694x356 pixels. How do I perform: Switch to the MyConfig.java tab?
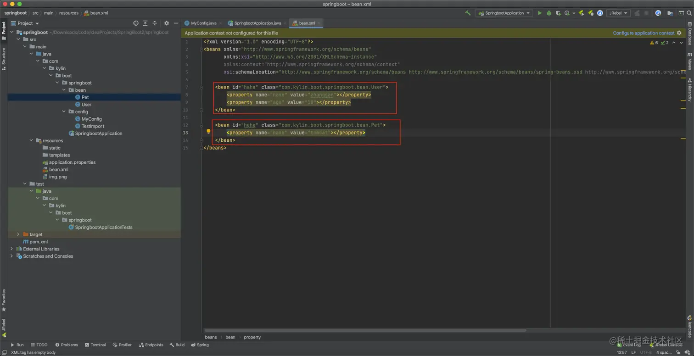[x=203, y=23]
